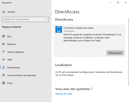The image size is (129, 102).
Task: Open État via its globe icon
Action: [4, 36]
